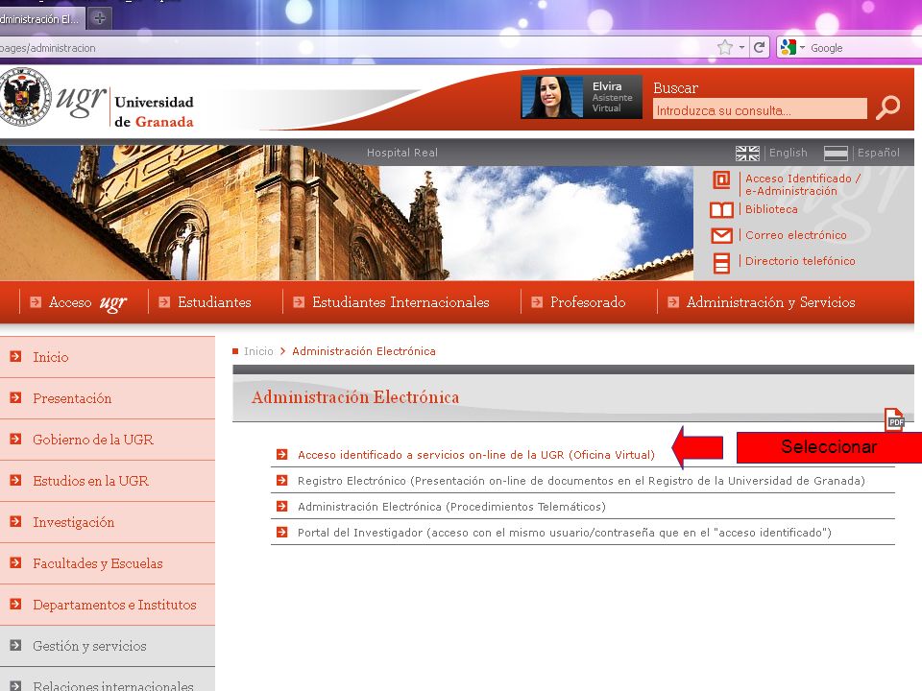Click the UGR university crest logo
The image size is (922, 691).
[25, 96]
